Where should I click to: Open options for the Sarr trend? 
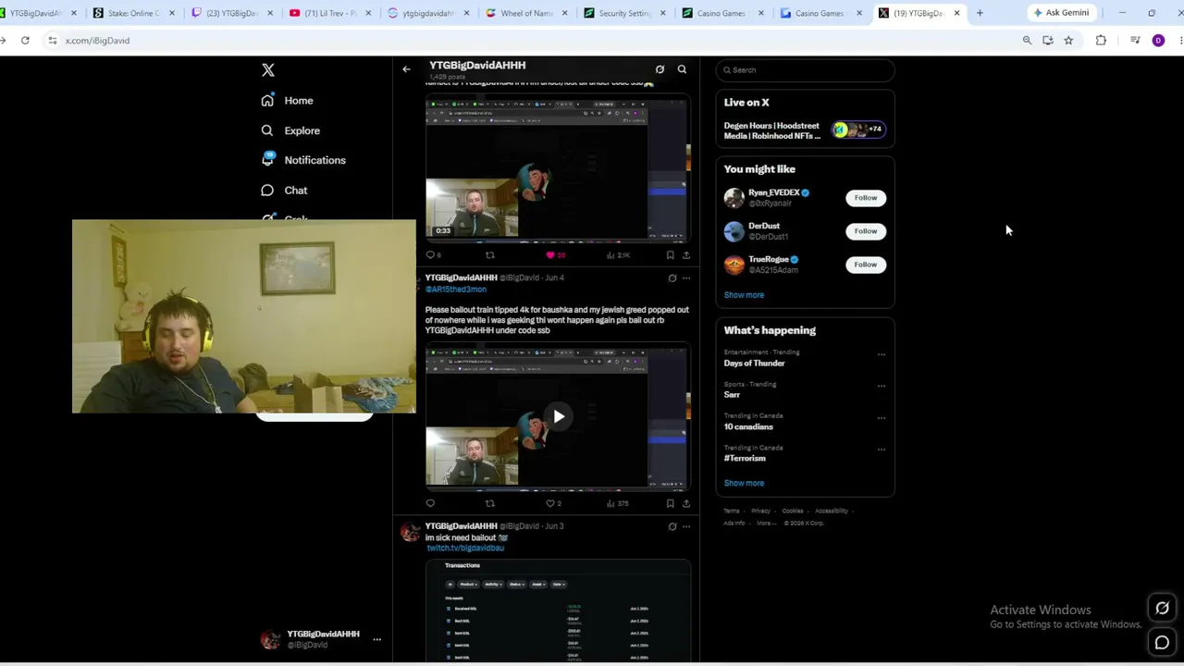[881, 386]
